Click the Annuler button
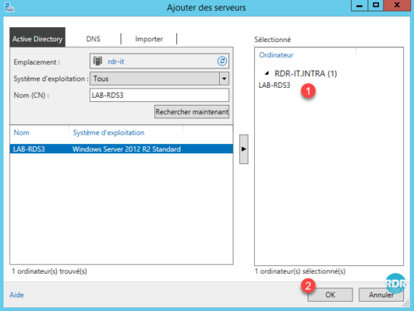Screen dimensions: 414x311 pyautogui.click(x=381, y=295)
